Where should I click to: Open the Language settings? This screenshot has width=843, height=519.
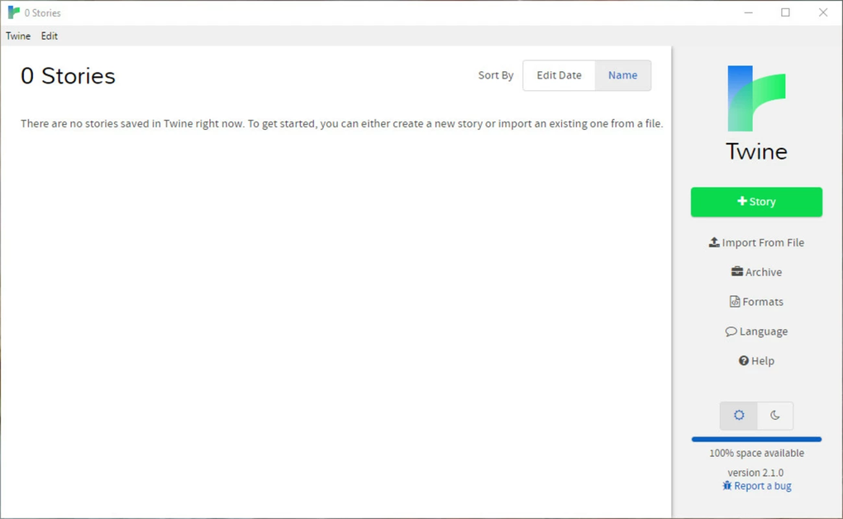[x=756, y=331]
